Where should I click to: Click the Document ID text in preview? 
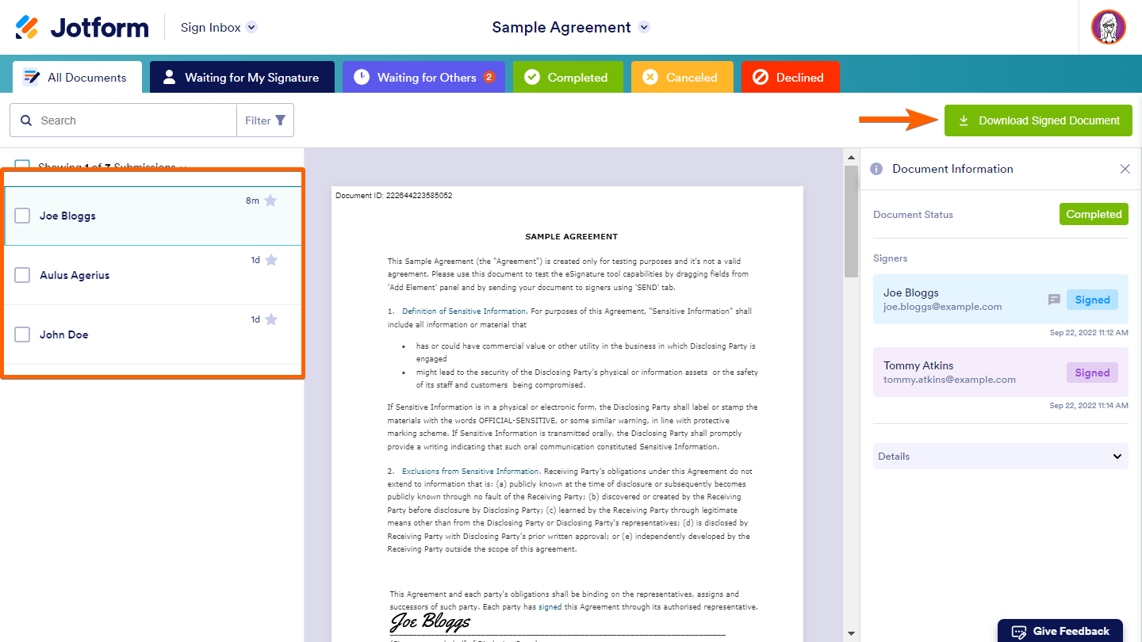[393, 195]
